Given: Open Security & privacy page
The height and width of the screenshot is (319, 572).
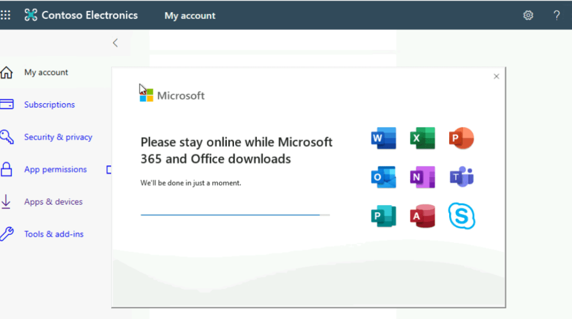Looking at the screenshot, I should point(58,137).
